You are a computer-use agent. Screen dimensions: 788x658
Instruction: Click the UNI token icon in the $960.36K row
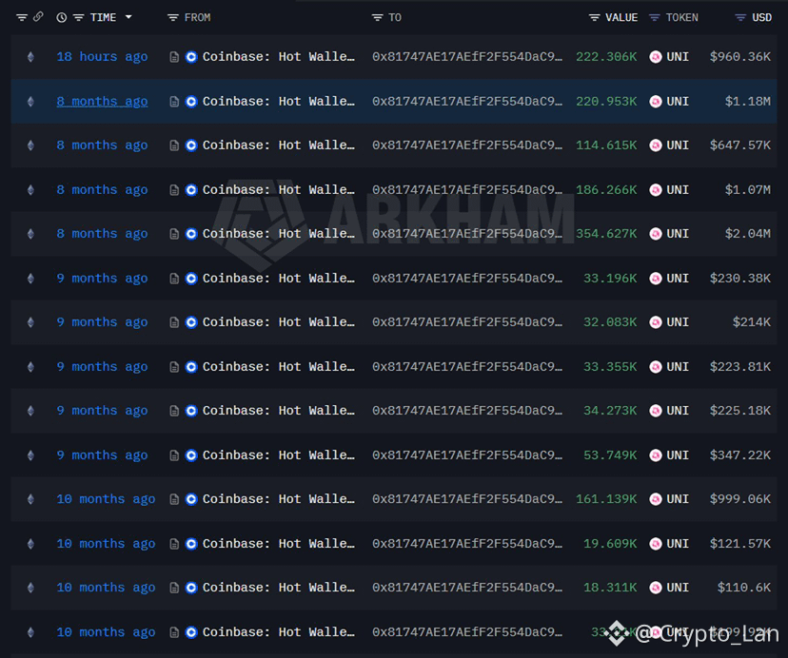656,57
